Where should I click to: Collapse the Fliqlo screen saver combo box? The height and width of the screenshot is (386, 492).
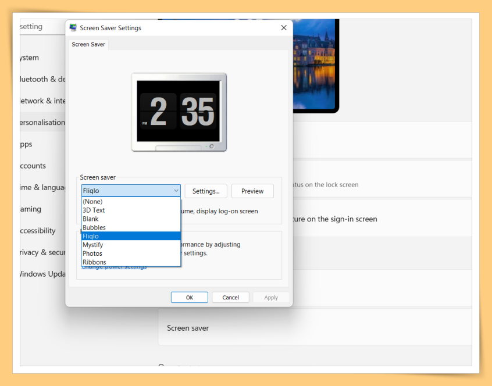(x=131, y=191)
